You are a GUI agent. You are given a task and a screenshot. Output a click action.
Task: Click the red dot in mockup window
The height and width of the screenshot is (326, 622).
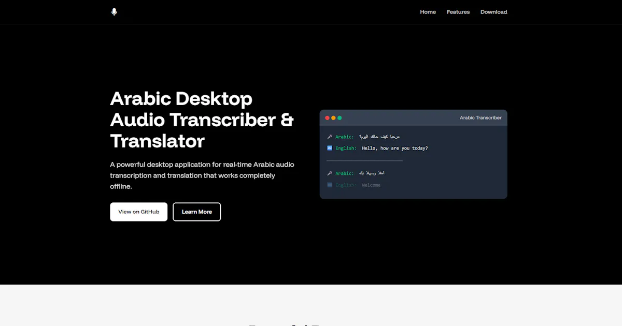pos(327,118)
